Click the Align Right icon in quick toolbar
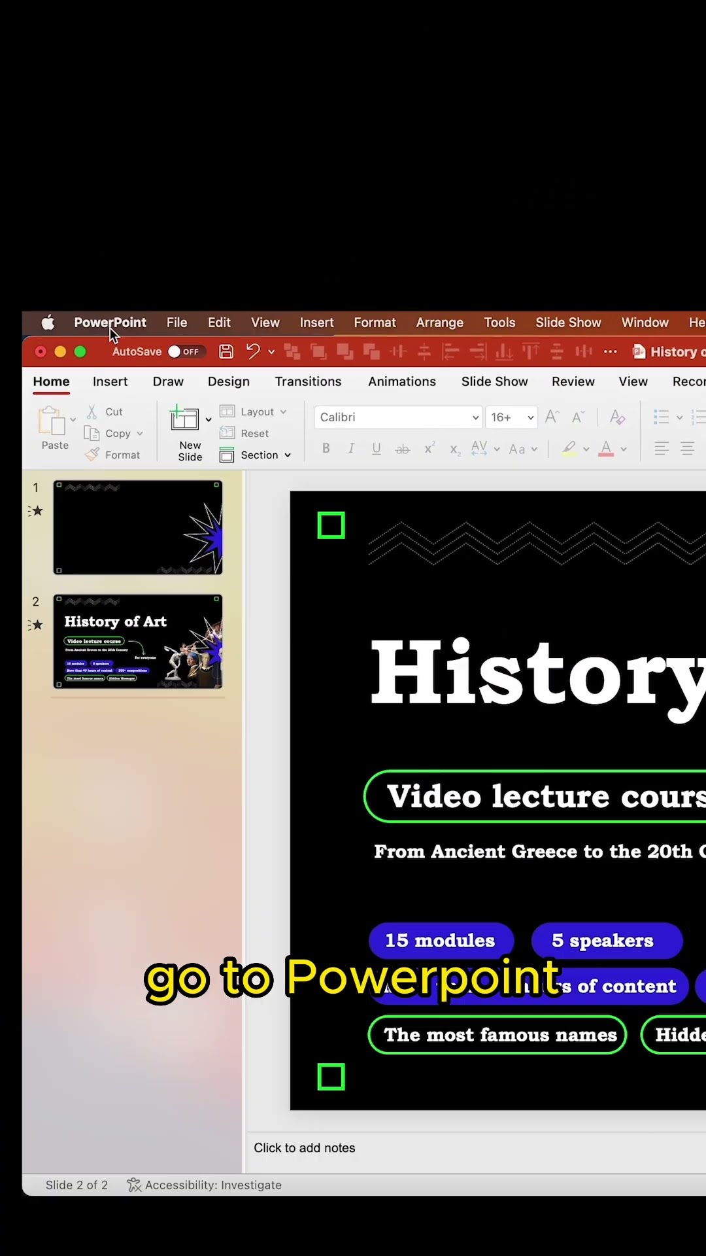 coord(478,352)
